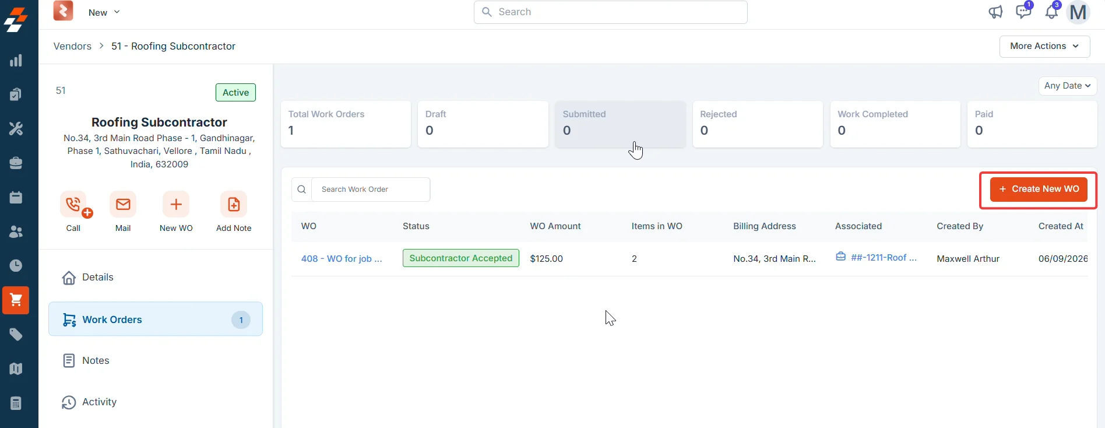Click the Active status badge
The height and width of the screenshot is (428, 1105).
coord(235,92)
